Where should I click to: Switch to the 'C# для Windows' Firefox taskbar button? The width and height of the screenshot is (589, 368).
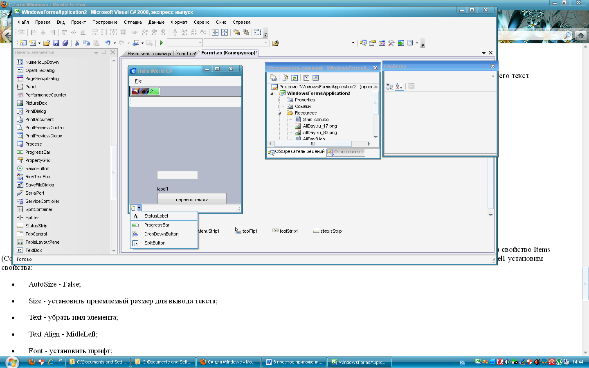coord(228,362)
